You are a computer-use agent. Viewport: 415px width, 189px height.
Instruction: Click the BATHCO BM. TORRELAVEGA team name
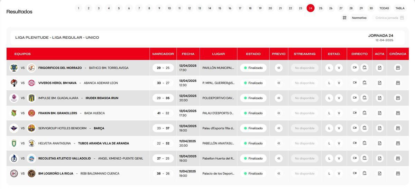[109, 68]
